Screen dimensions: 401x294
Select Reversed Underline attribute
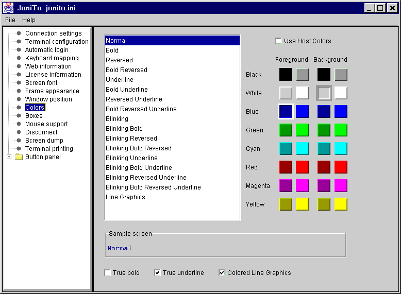(x=172, y=99)
